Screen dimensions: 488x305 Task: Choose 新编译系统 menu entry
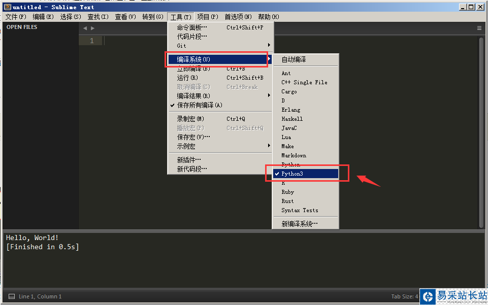306,224
